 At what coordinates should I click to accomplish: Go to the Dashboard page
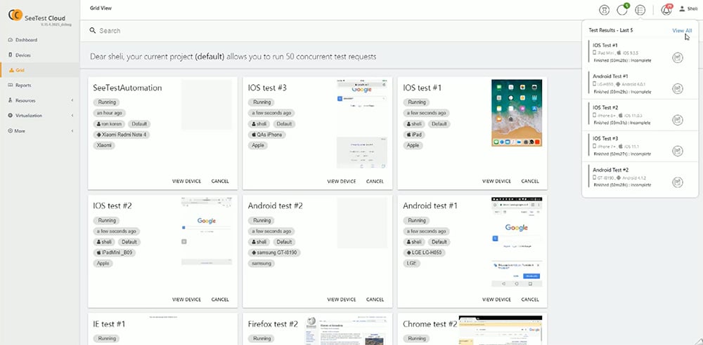click(26, 40)
